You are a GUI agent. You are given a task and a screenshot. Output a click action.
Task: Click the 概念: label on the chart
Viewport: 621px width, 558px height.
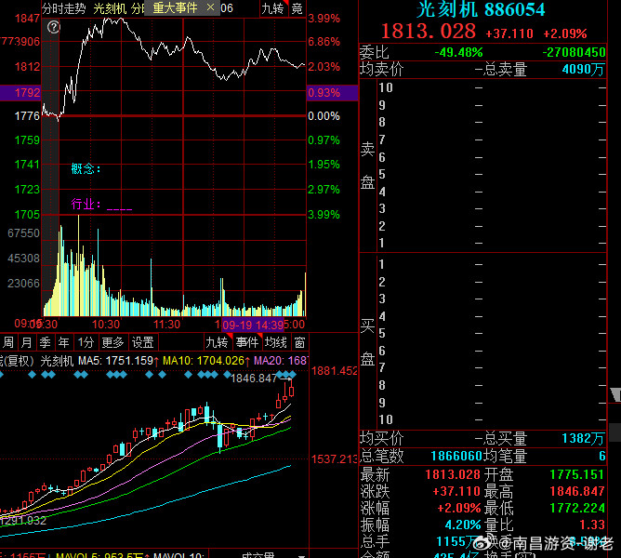click(86, 169)
